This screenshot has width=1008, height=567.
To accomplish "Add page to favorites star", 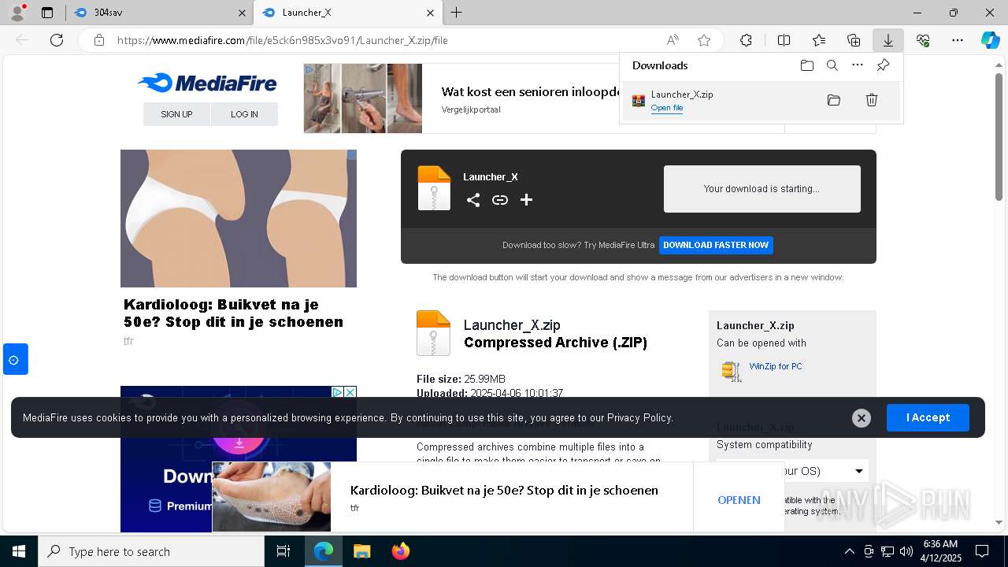I will [704, 40].
